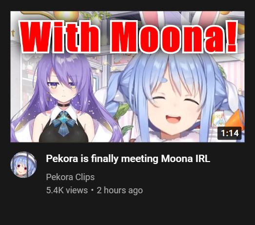This screenshot has width=255, height=225.
Task: Visit the Pekora Clips channel name link
Action: point(70,177)
